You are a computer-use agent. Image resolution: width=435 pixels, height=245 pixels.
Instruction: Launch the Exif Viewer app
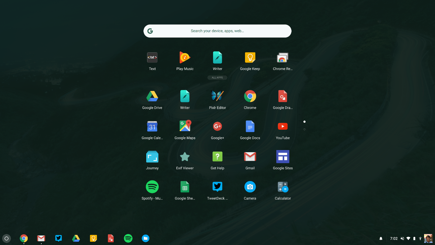coord(185,156)
